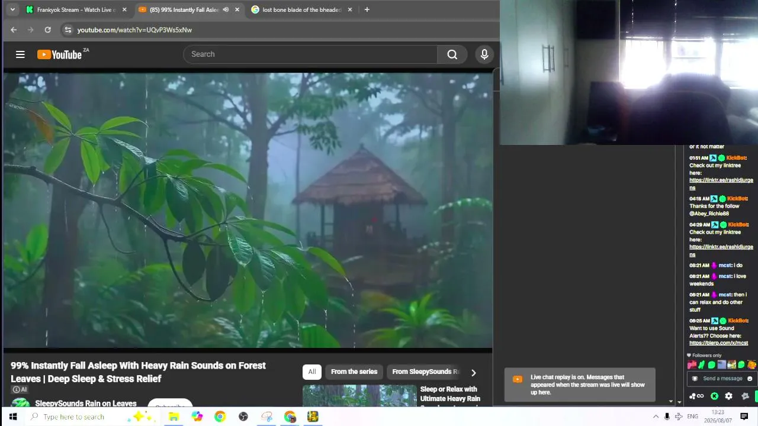The height and width of the screenshot is (426, 758).
Task: Open the SleepySounds channel avatar
Action: click(x=21, y=403)
